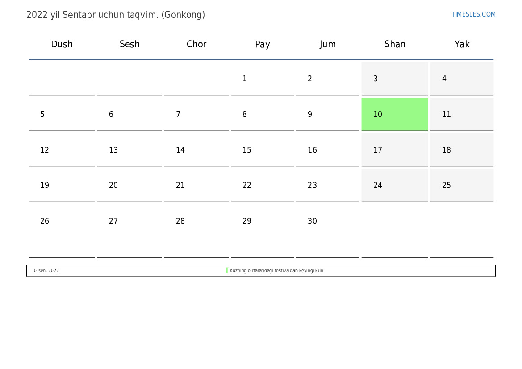
Task: Select day 1 in the calendar
Action: (262, 79)
